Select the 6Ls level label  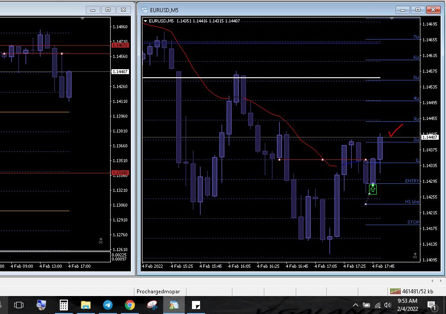416,57
